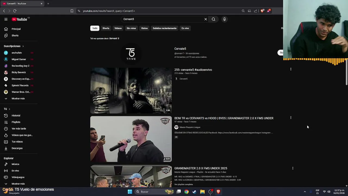Open File Explorer from the taskbar
The width and height of the screenshot is (348, 196).
(202, 192)
